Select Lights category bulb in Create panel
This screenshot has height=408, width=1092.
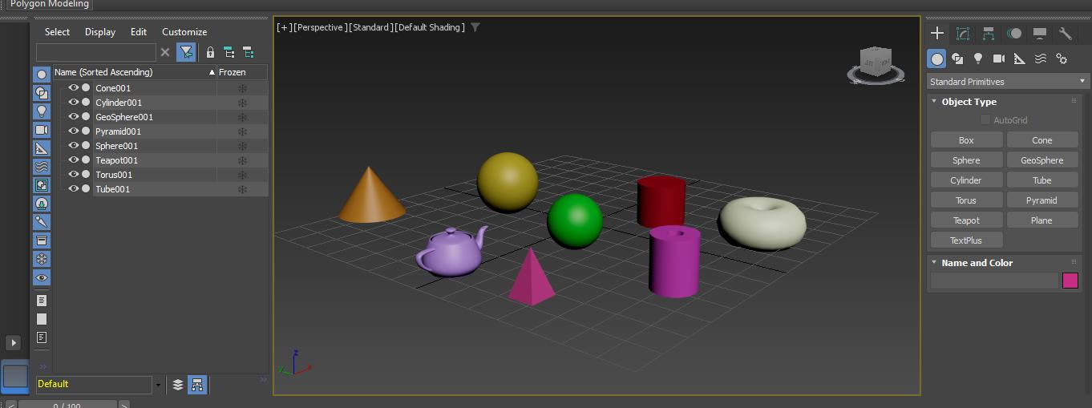click(x=978, y=59)
